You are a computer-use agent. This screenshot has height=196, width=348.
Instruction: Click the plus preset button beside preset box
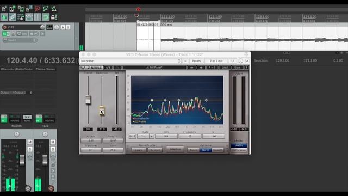pyautogui.click(x=185, y=61)
